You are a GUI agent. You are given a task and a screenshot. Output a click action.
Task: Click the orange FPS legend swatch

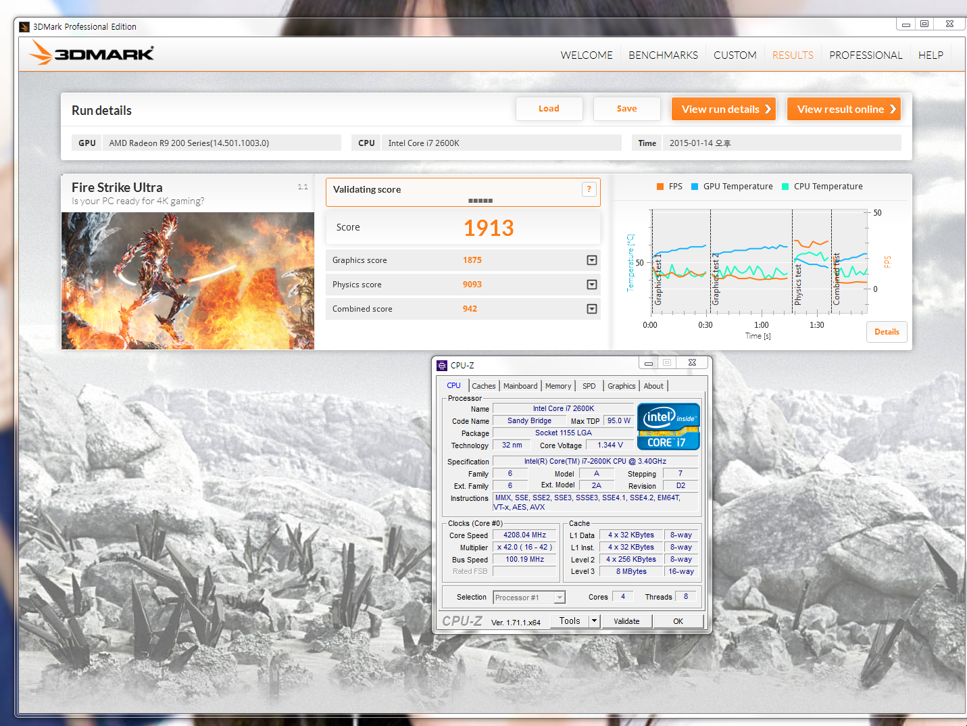click(x=660, y=187)
